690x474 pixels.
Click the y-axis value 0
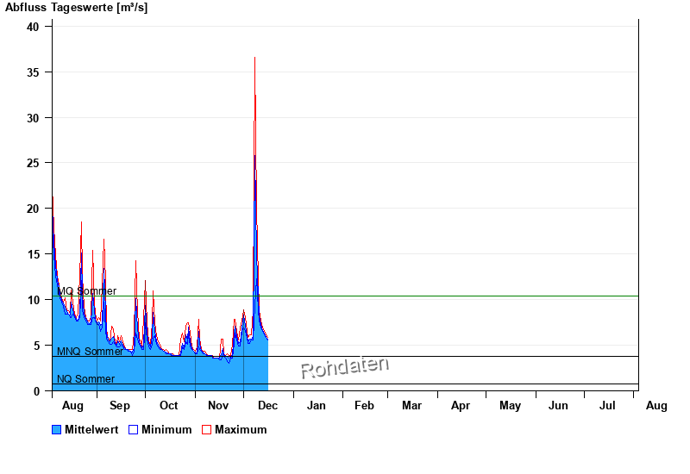(x=36, y=391)
